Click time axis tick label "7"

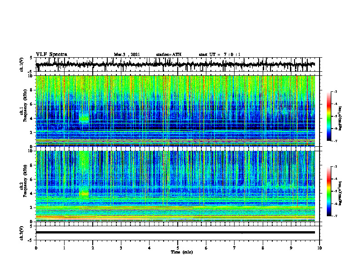[235, 248]
